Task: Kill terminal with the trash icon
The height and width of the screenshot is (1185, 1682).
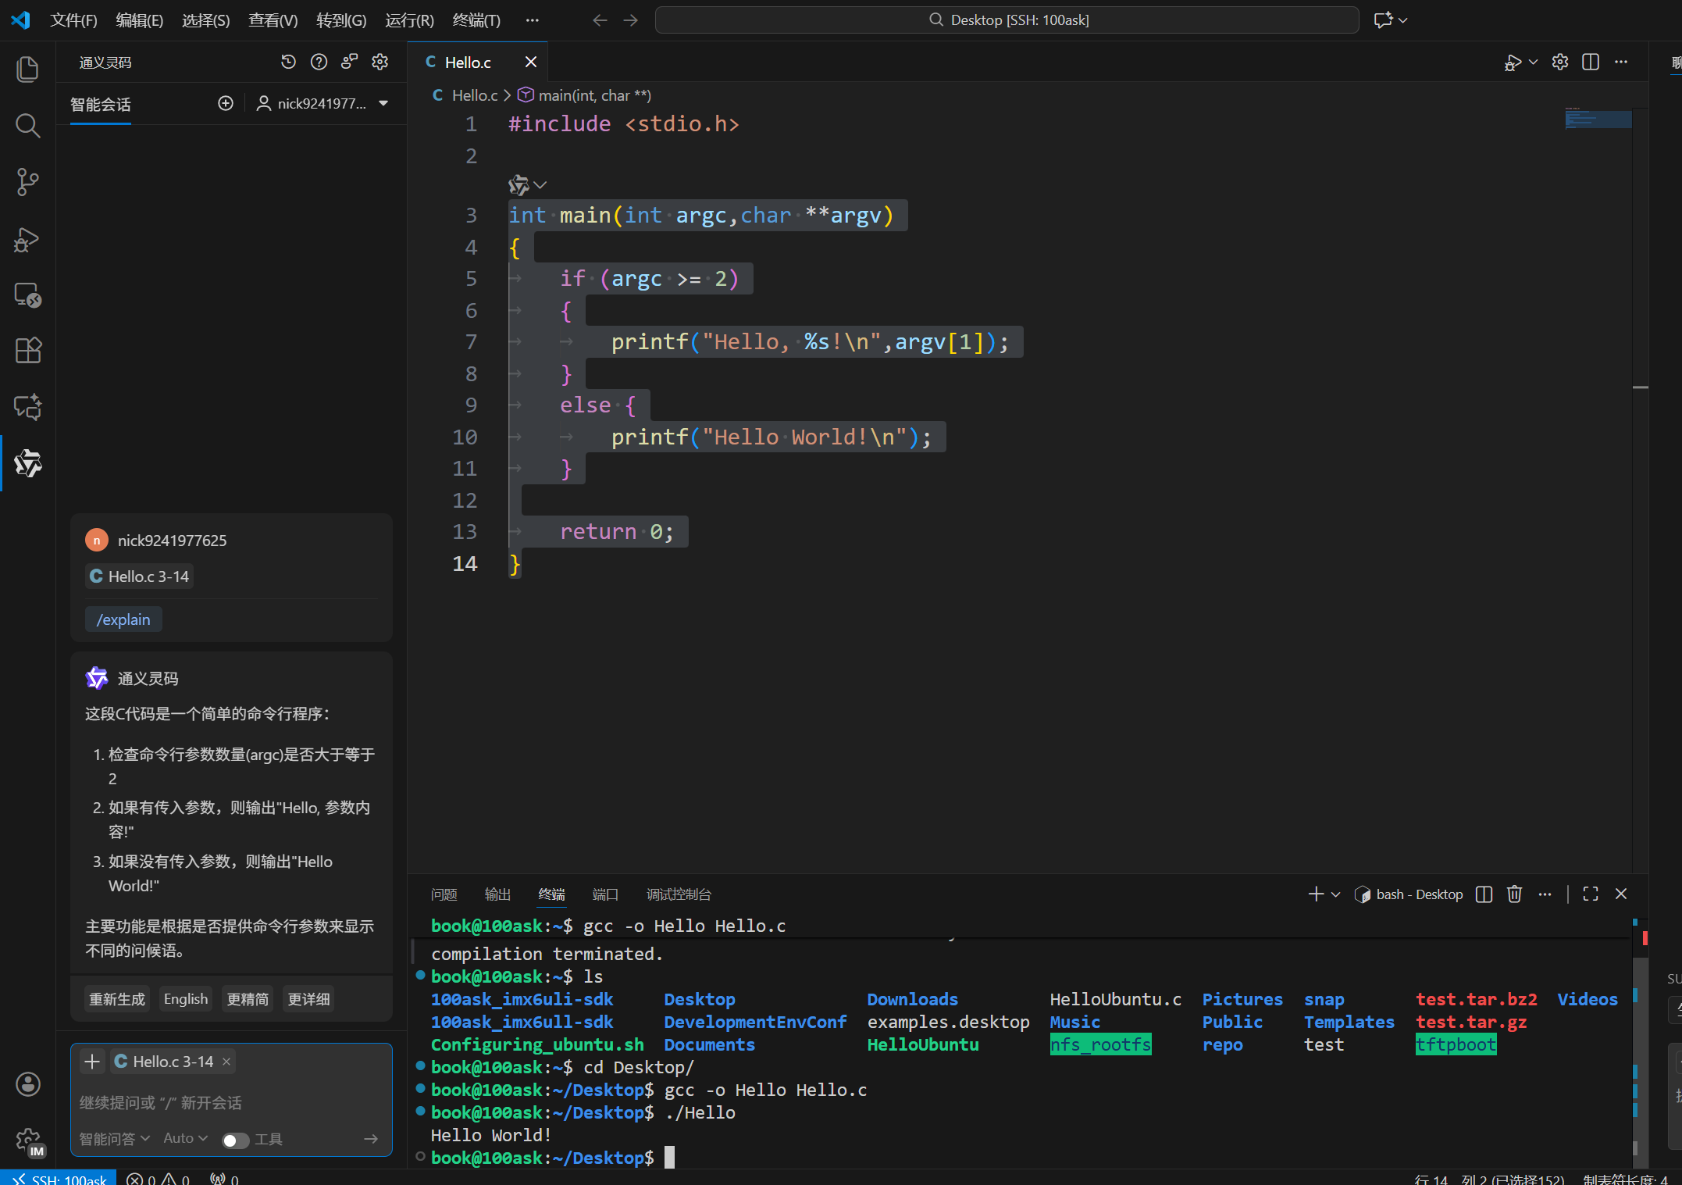Action: 1514,894
